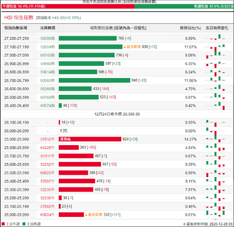Open the 60565熊 bear warrant
This screenshot has width=234, height=227.
coord(48,80)
